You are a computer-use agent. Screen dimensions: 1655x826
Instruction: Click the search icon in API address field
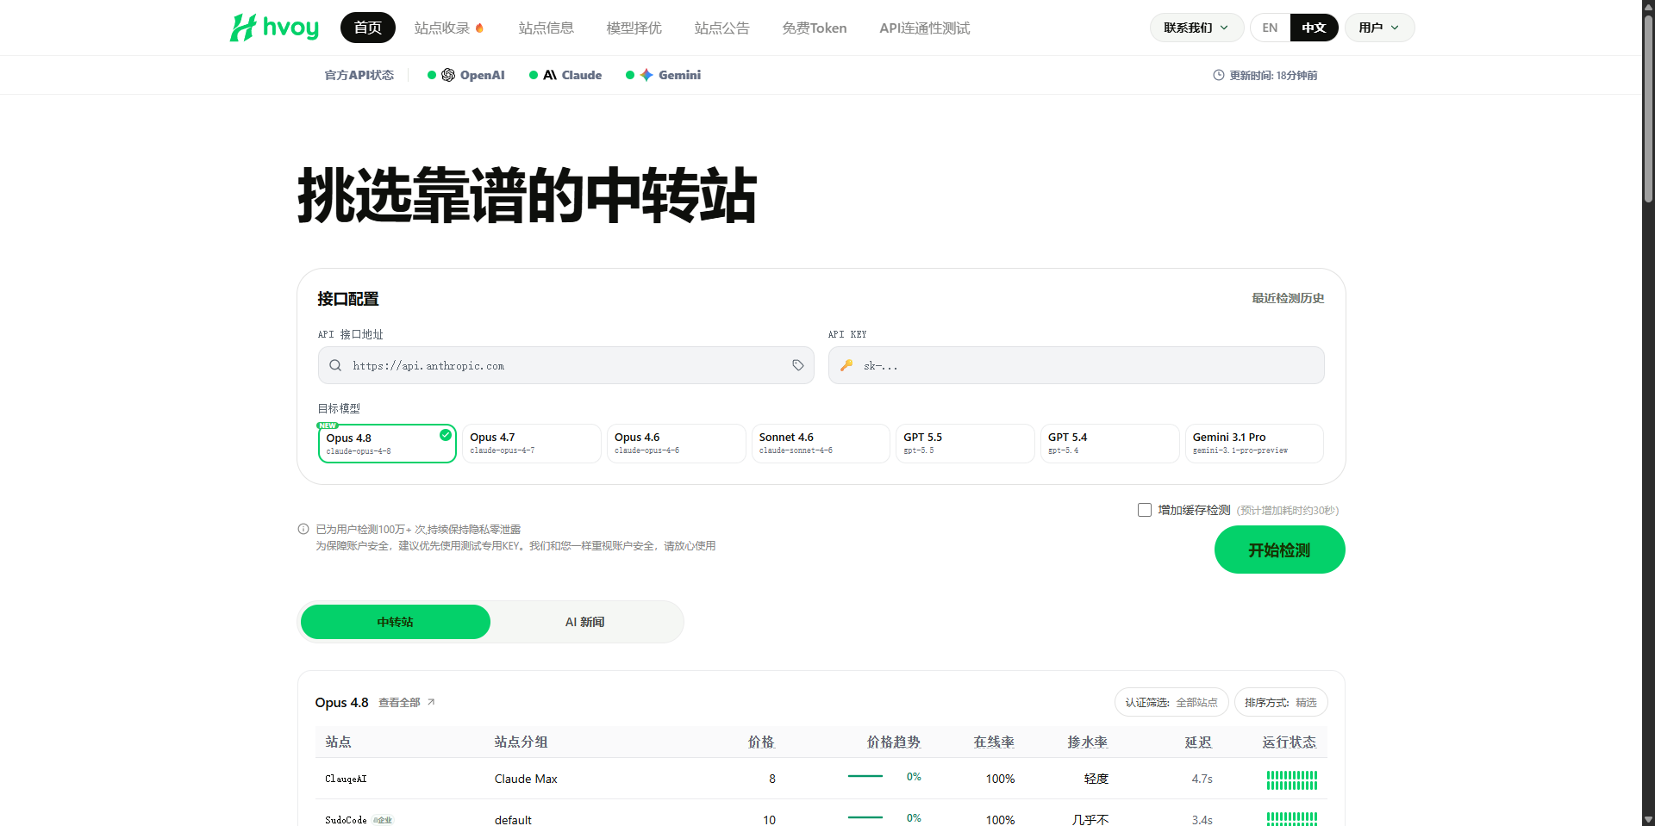click(335, 365)
